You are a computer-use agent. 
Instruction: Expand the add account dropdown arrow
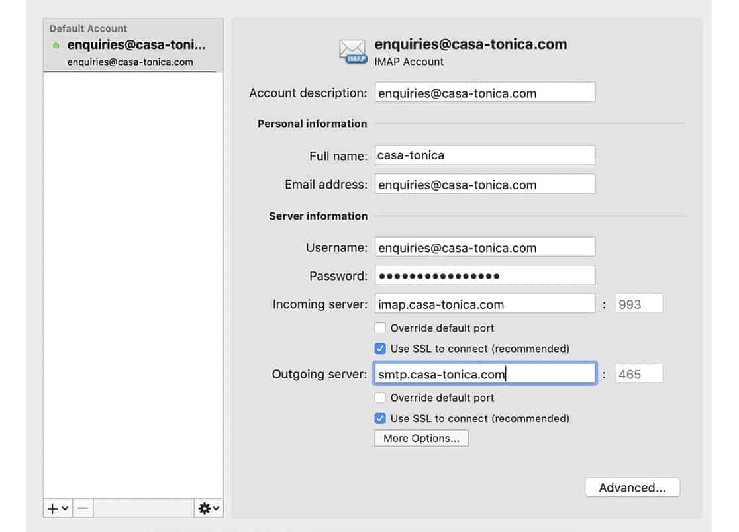pos(65,508)
